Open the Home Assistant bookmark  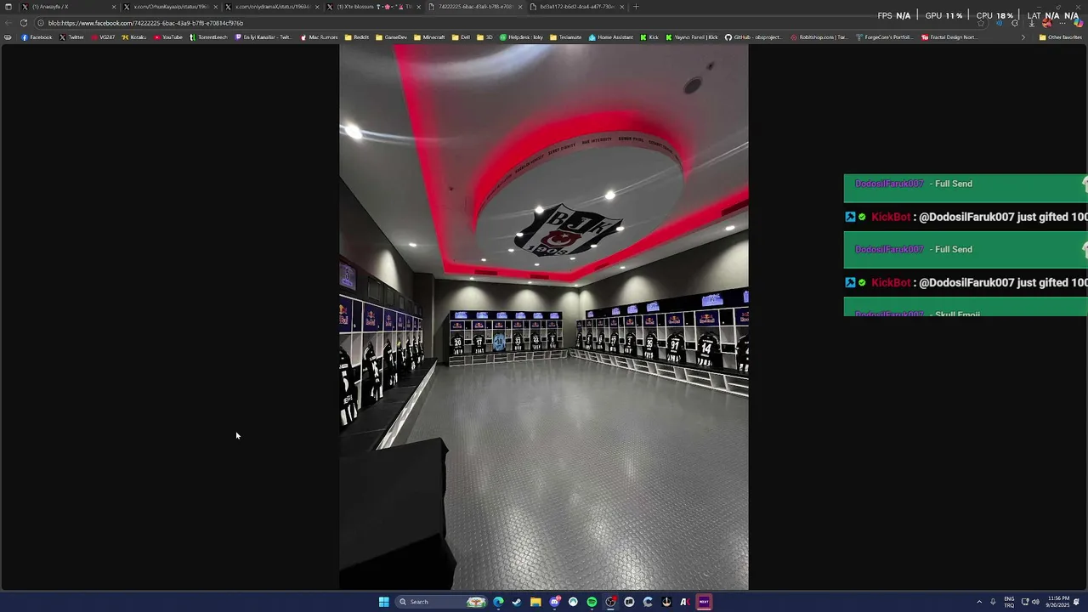click(x=611, y=37)
